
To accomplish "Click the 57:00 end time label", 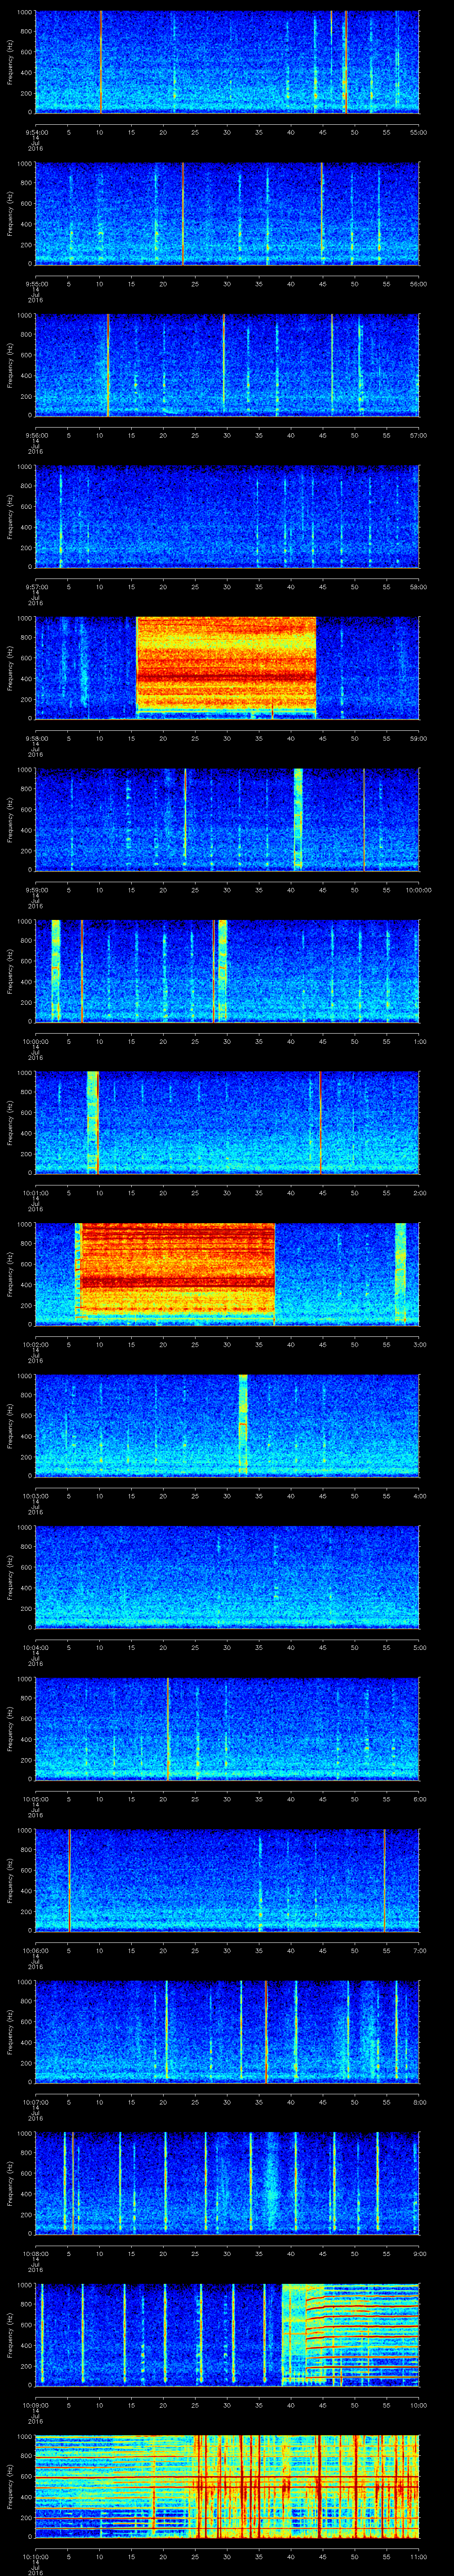I will pos(419,435).
